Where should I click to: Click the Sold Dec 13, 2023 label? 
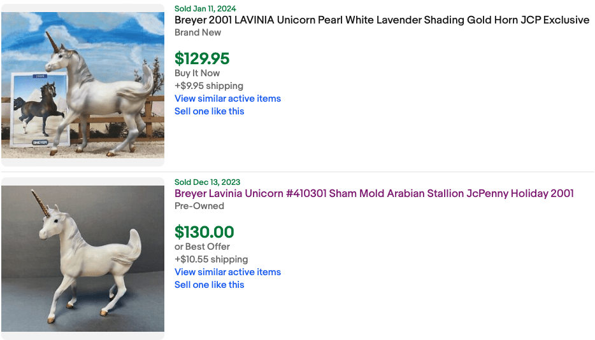click(x=207, y=182)
